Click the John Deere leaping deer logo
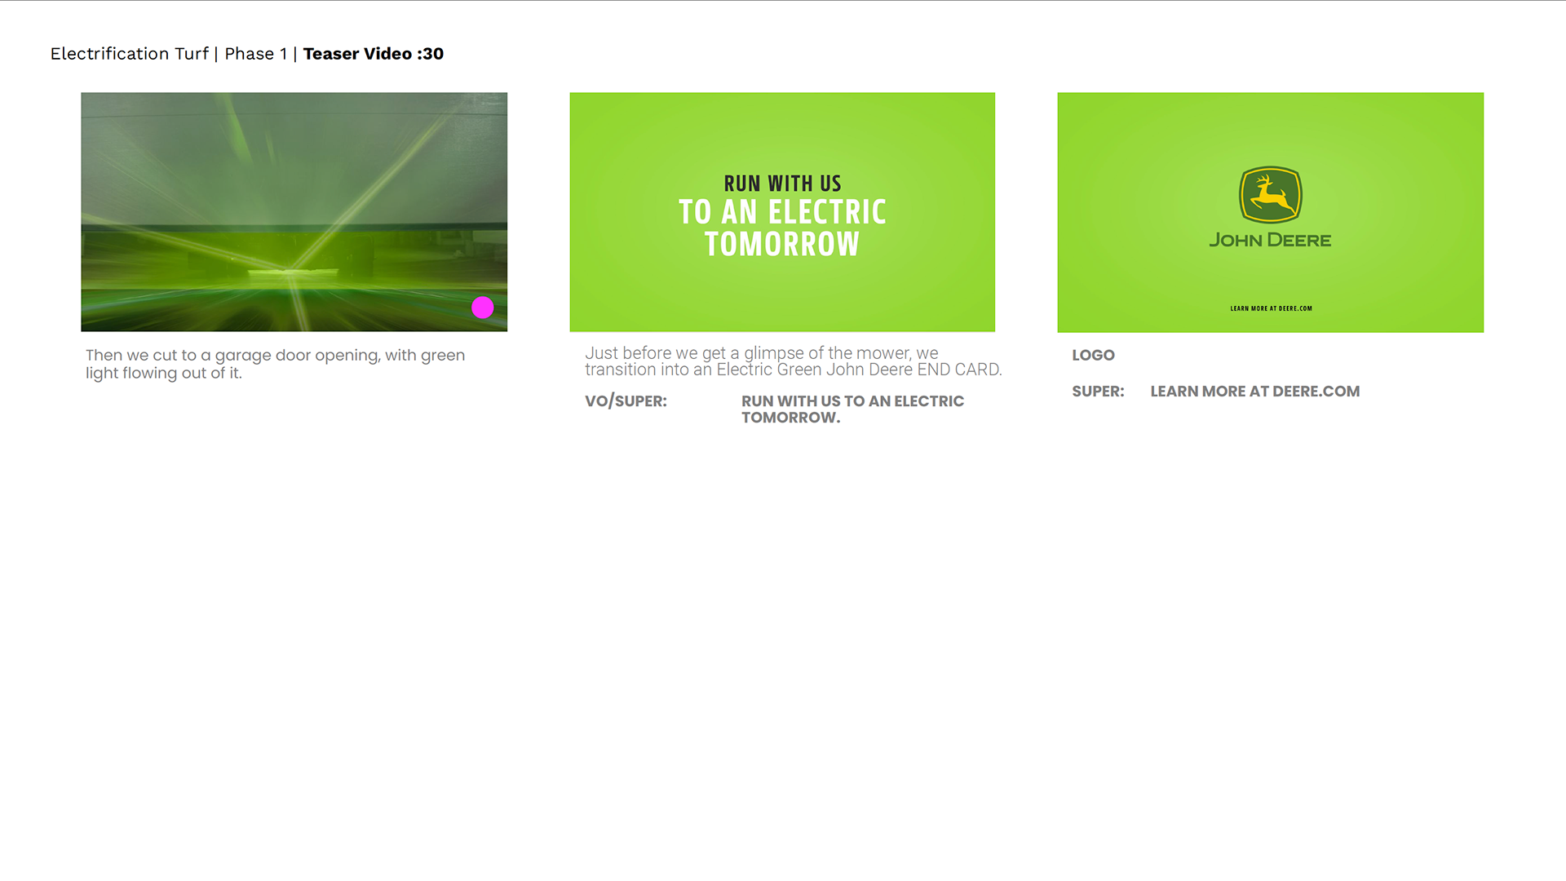This screenshot has height=881, width=1566. coord(1270,195)
